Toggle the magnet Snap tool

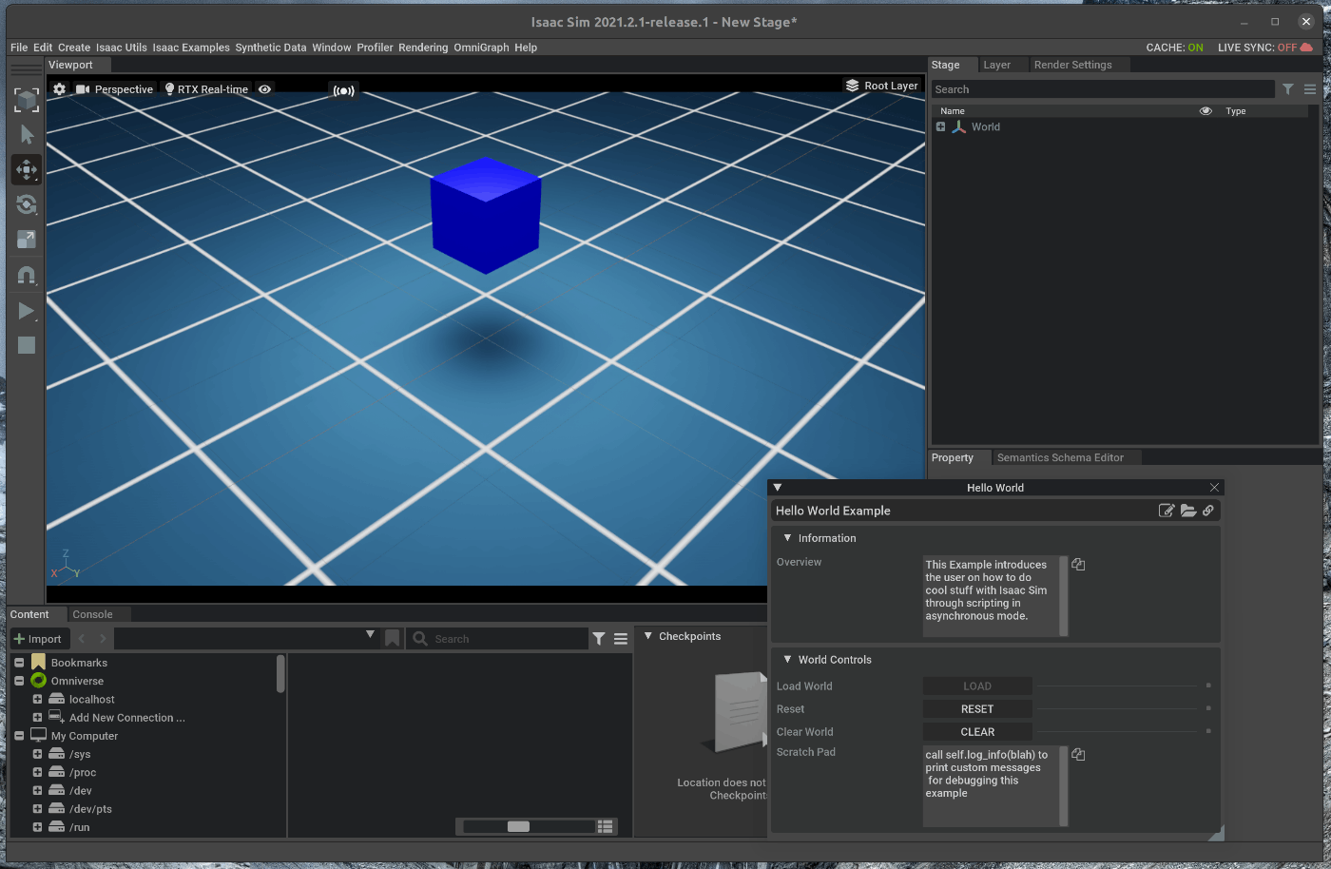click(x=27, y=275)
